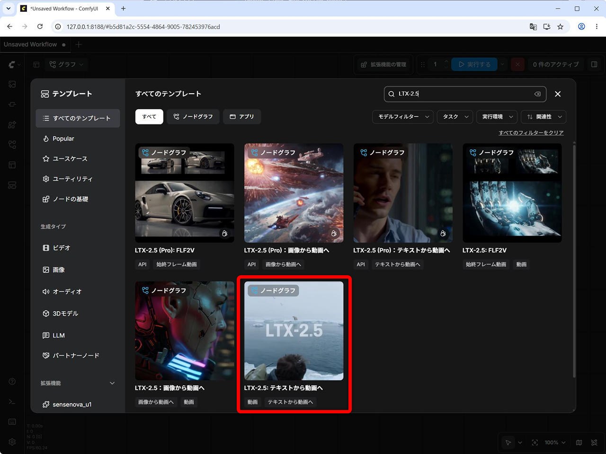The width and height of the screenshot is (606, 454).
Task: Open the LTX-2.5: テキストから動画へ template thumbnail
Action: pyautogui.click(x=294, y=331)
